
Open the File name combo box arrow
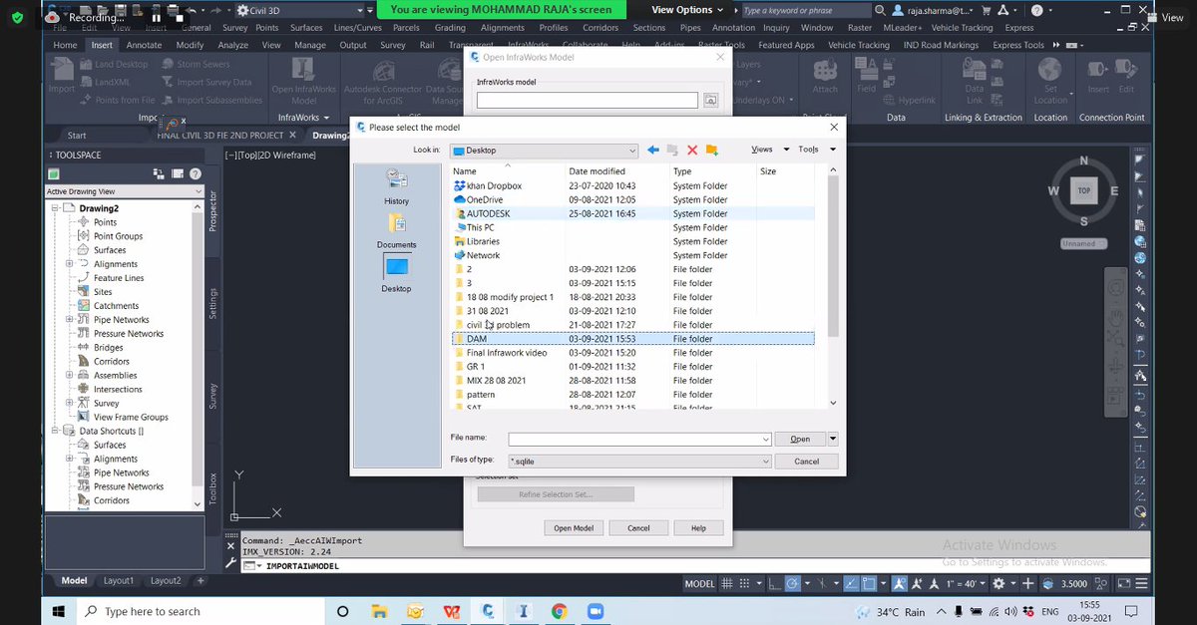[765, 439]
